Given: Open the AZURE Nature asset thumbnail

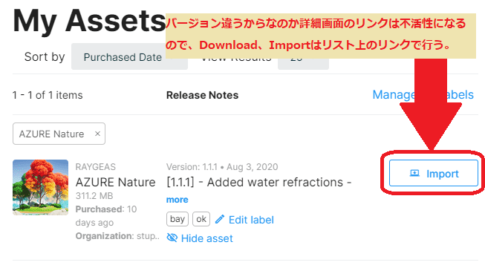Looking at the screenshot, I should tap(41, 187).
